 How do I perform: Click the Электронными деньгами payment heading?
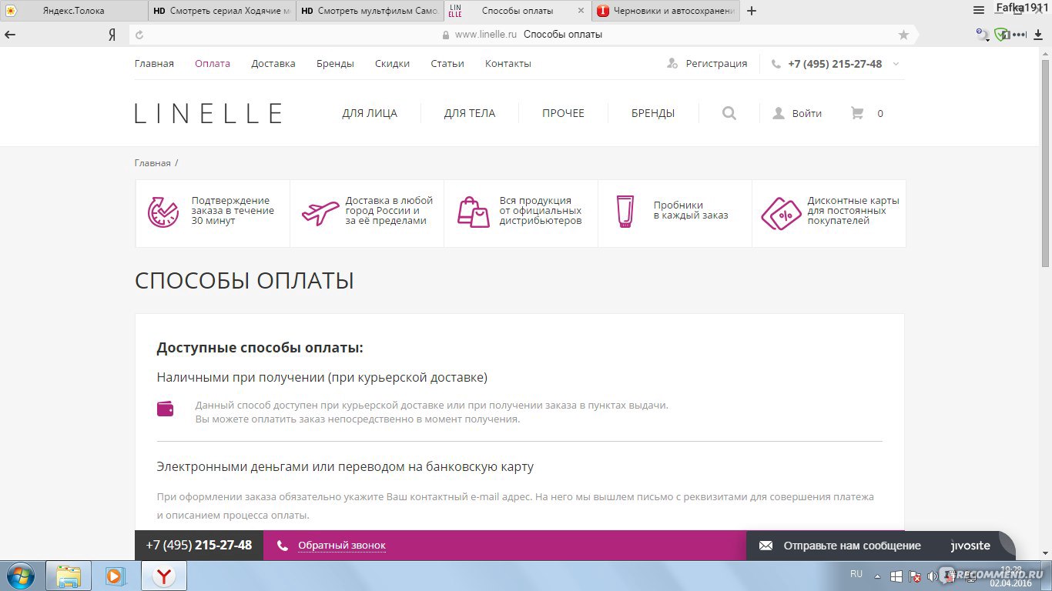(x=345, y=466)
